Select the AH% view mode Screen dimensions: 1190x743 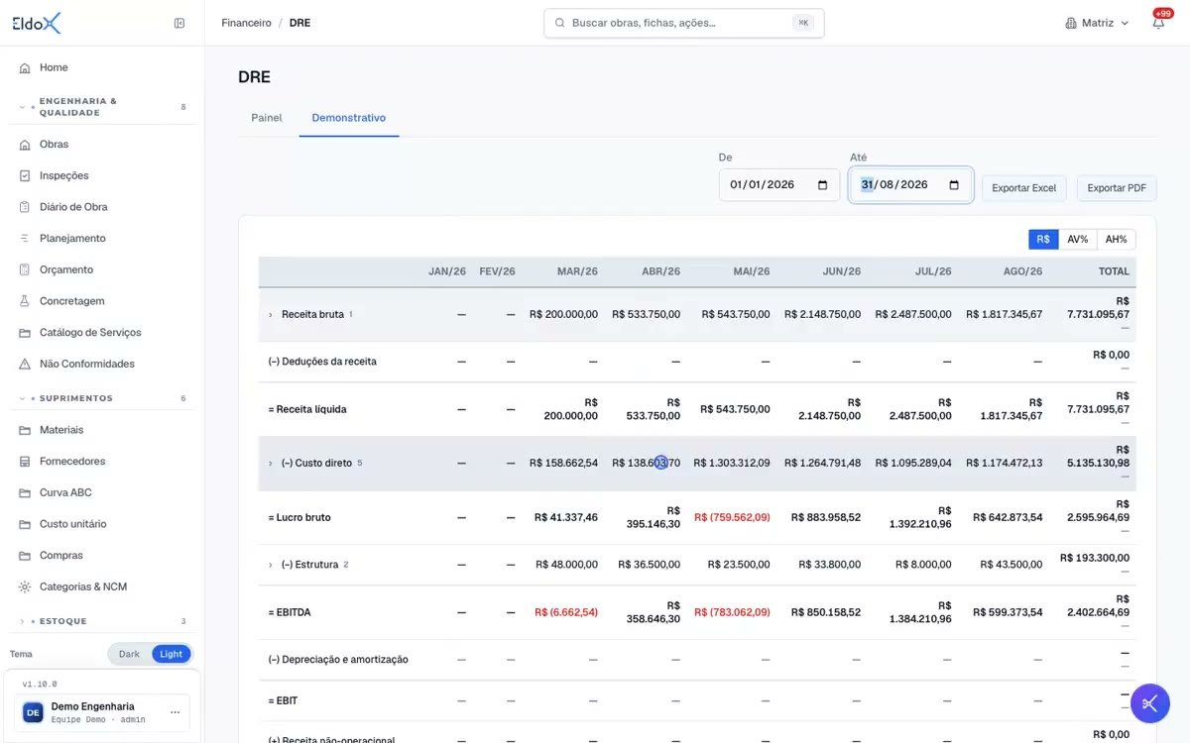(1117, 240)
